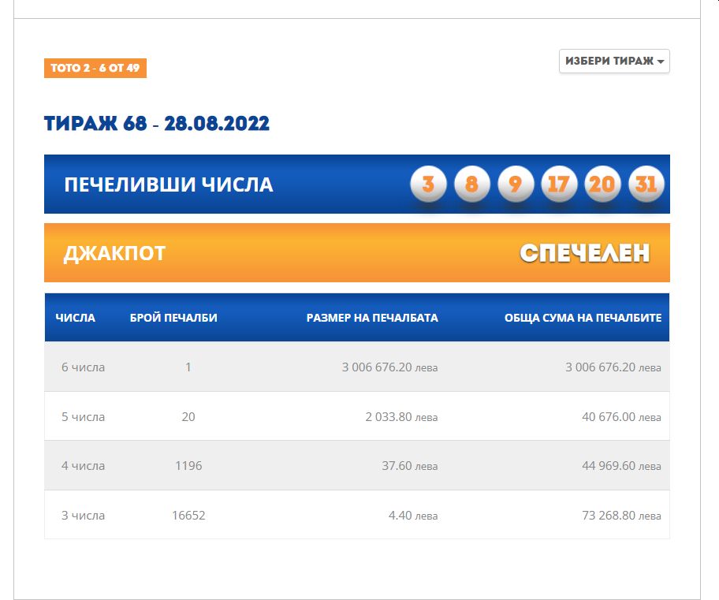Click win count 16652 in 3 числа row

click(x=188, y=516)
